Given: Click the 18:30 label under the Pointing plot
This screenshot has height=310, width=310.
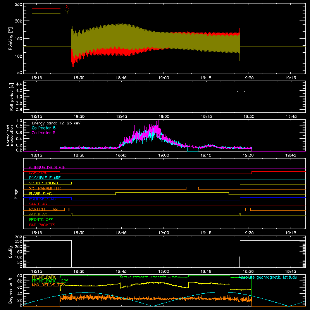Looking at the screenshot, I should [x=79, y=78].
